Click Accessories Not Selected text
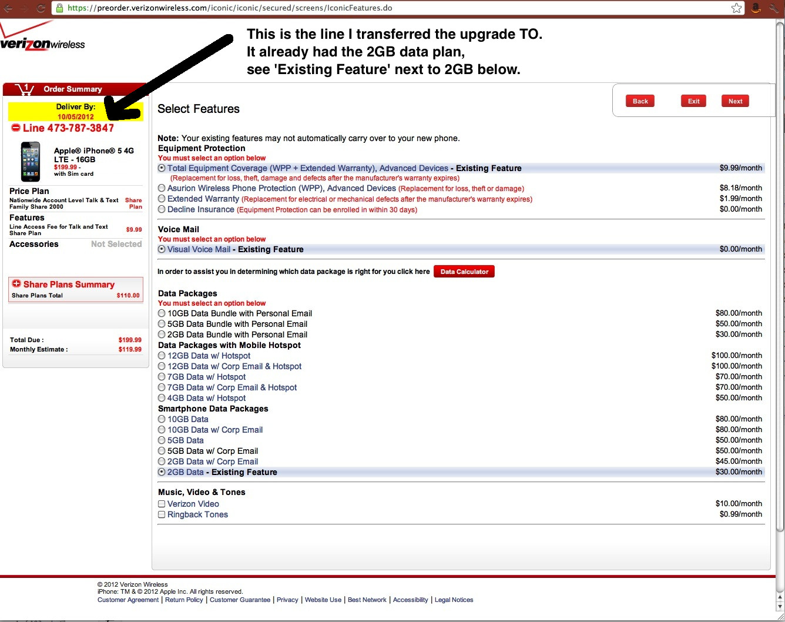The height and width of the screenshot is (622, 785). click(116, 244)
